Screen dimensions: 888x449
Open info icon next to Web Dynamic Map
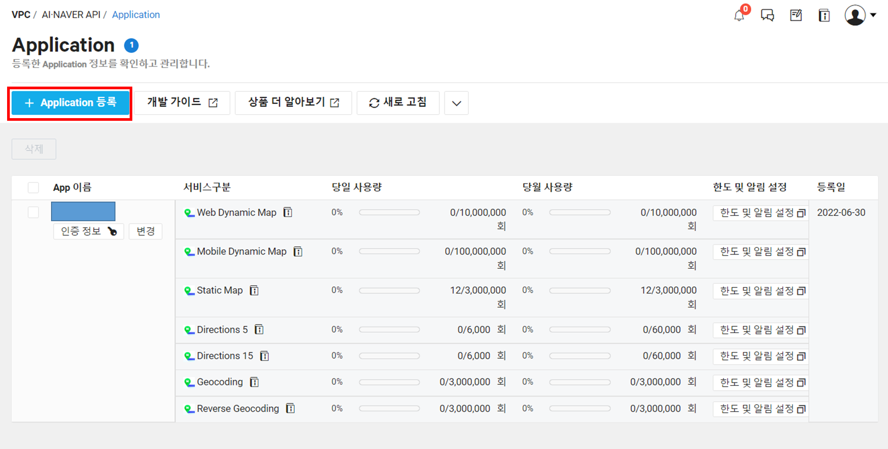(x=288, y=213)
